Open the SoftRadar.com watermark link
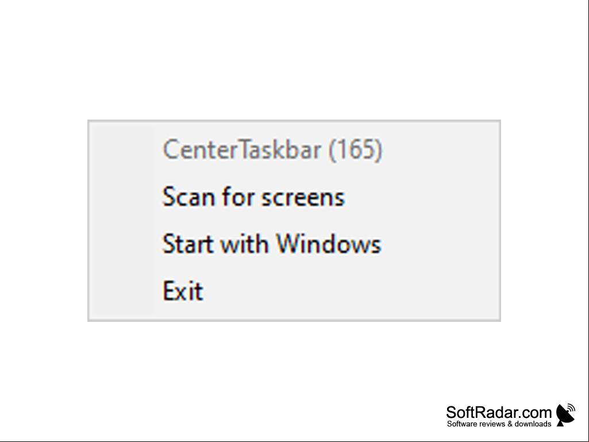This screenshot has width=589, height=442. (x=498, y=412)
